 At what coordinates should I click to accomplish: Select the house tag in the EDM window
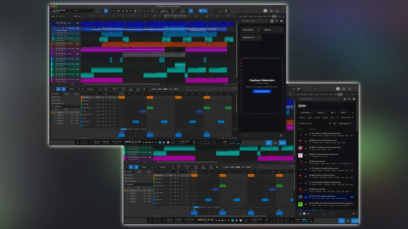[x=317, y=117]
